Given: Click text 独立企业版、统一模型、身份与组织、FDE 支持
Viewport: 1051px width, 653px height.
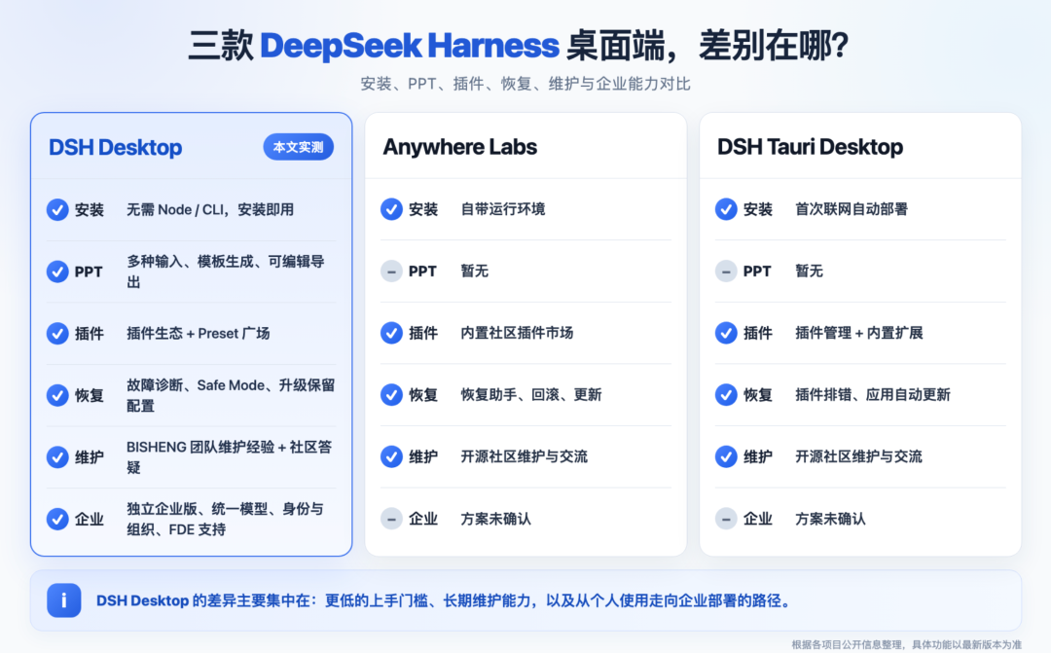Looking at the screenshot, I should (x=225, y=519).
